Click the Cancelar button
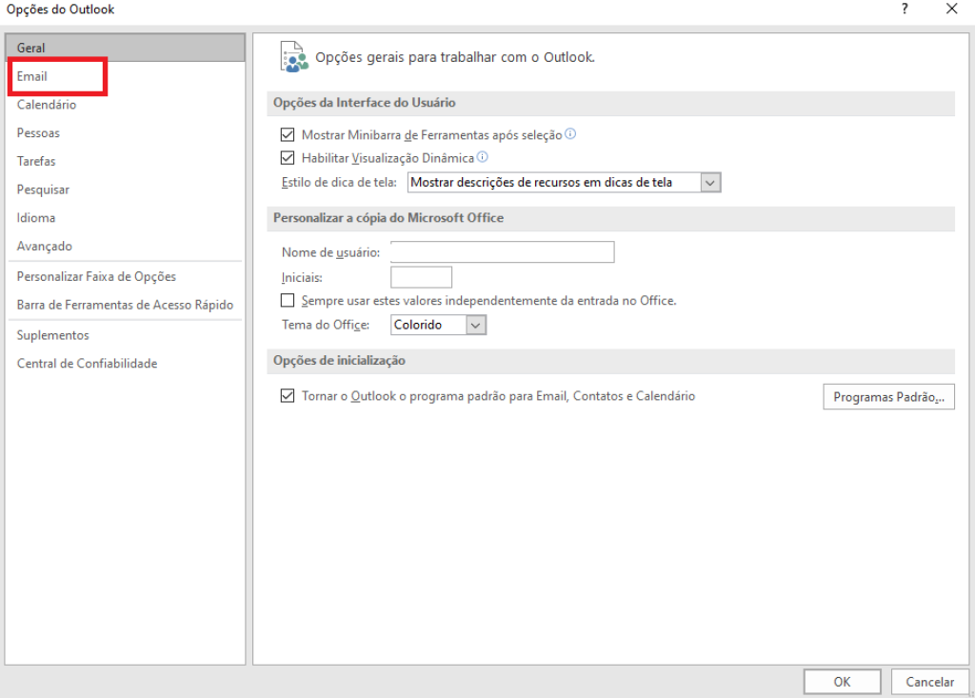This screenshot has width=975, height=698. tap(929, 682)
